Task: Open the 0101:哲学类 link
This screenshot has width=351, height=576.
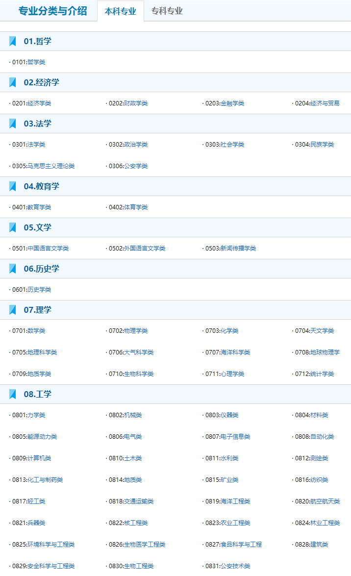Action: 28,62
